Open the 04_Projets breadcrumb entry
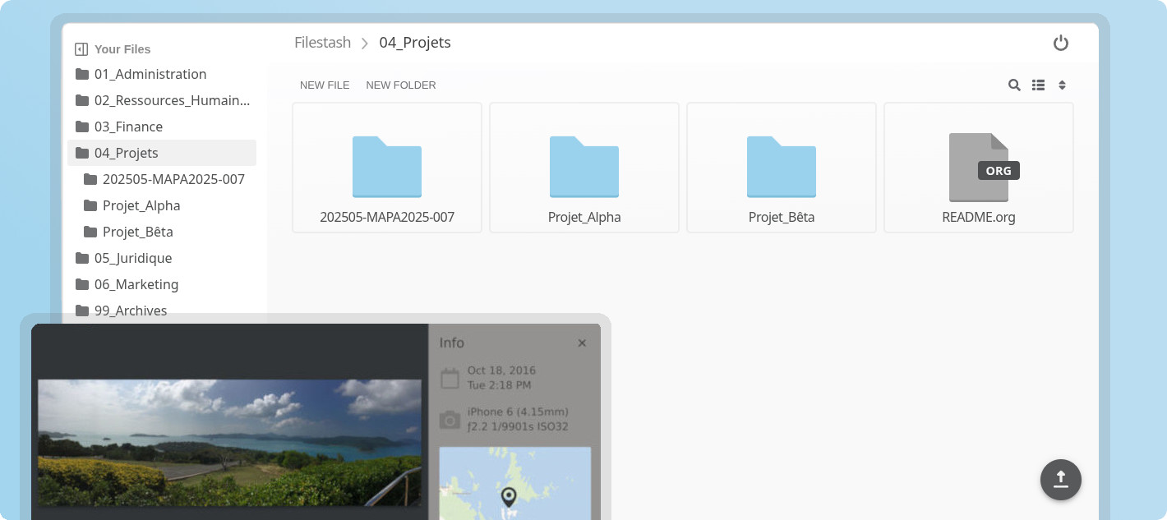 coord(415,42)
